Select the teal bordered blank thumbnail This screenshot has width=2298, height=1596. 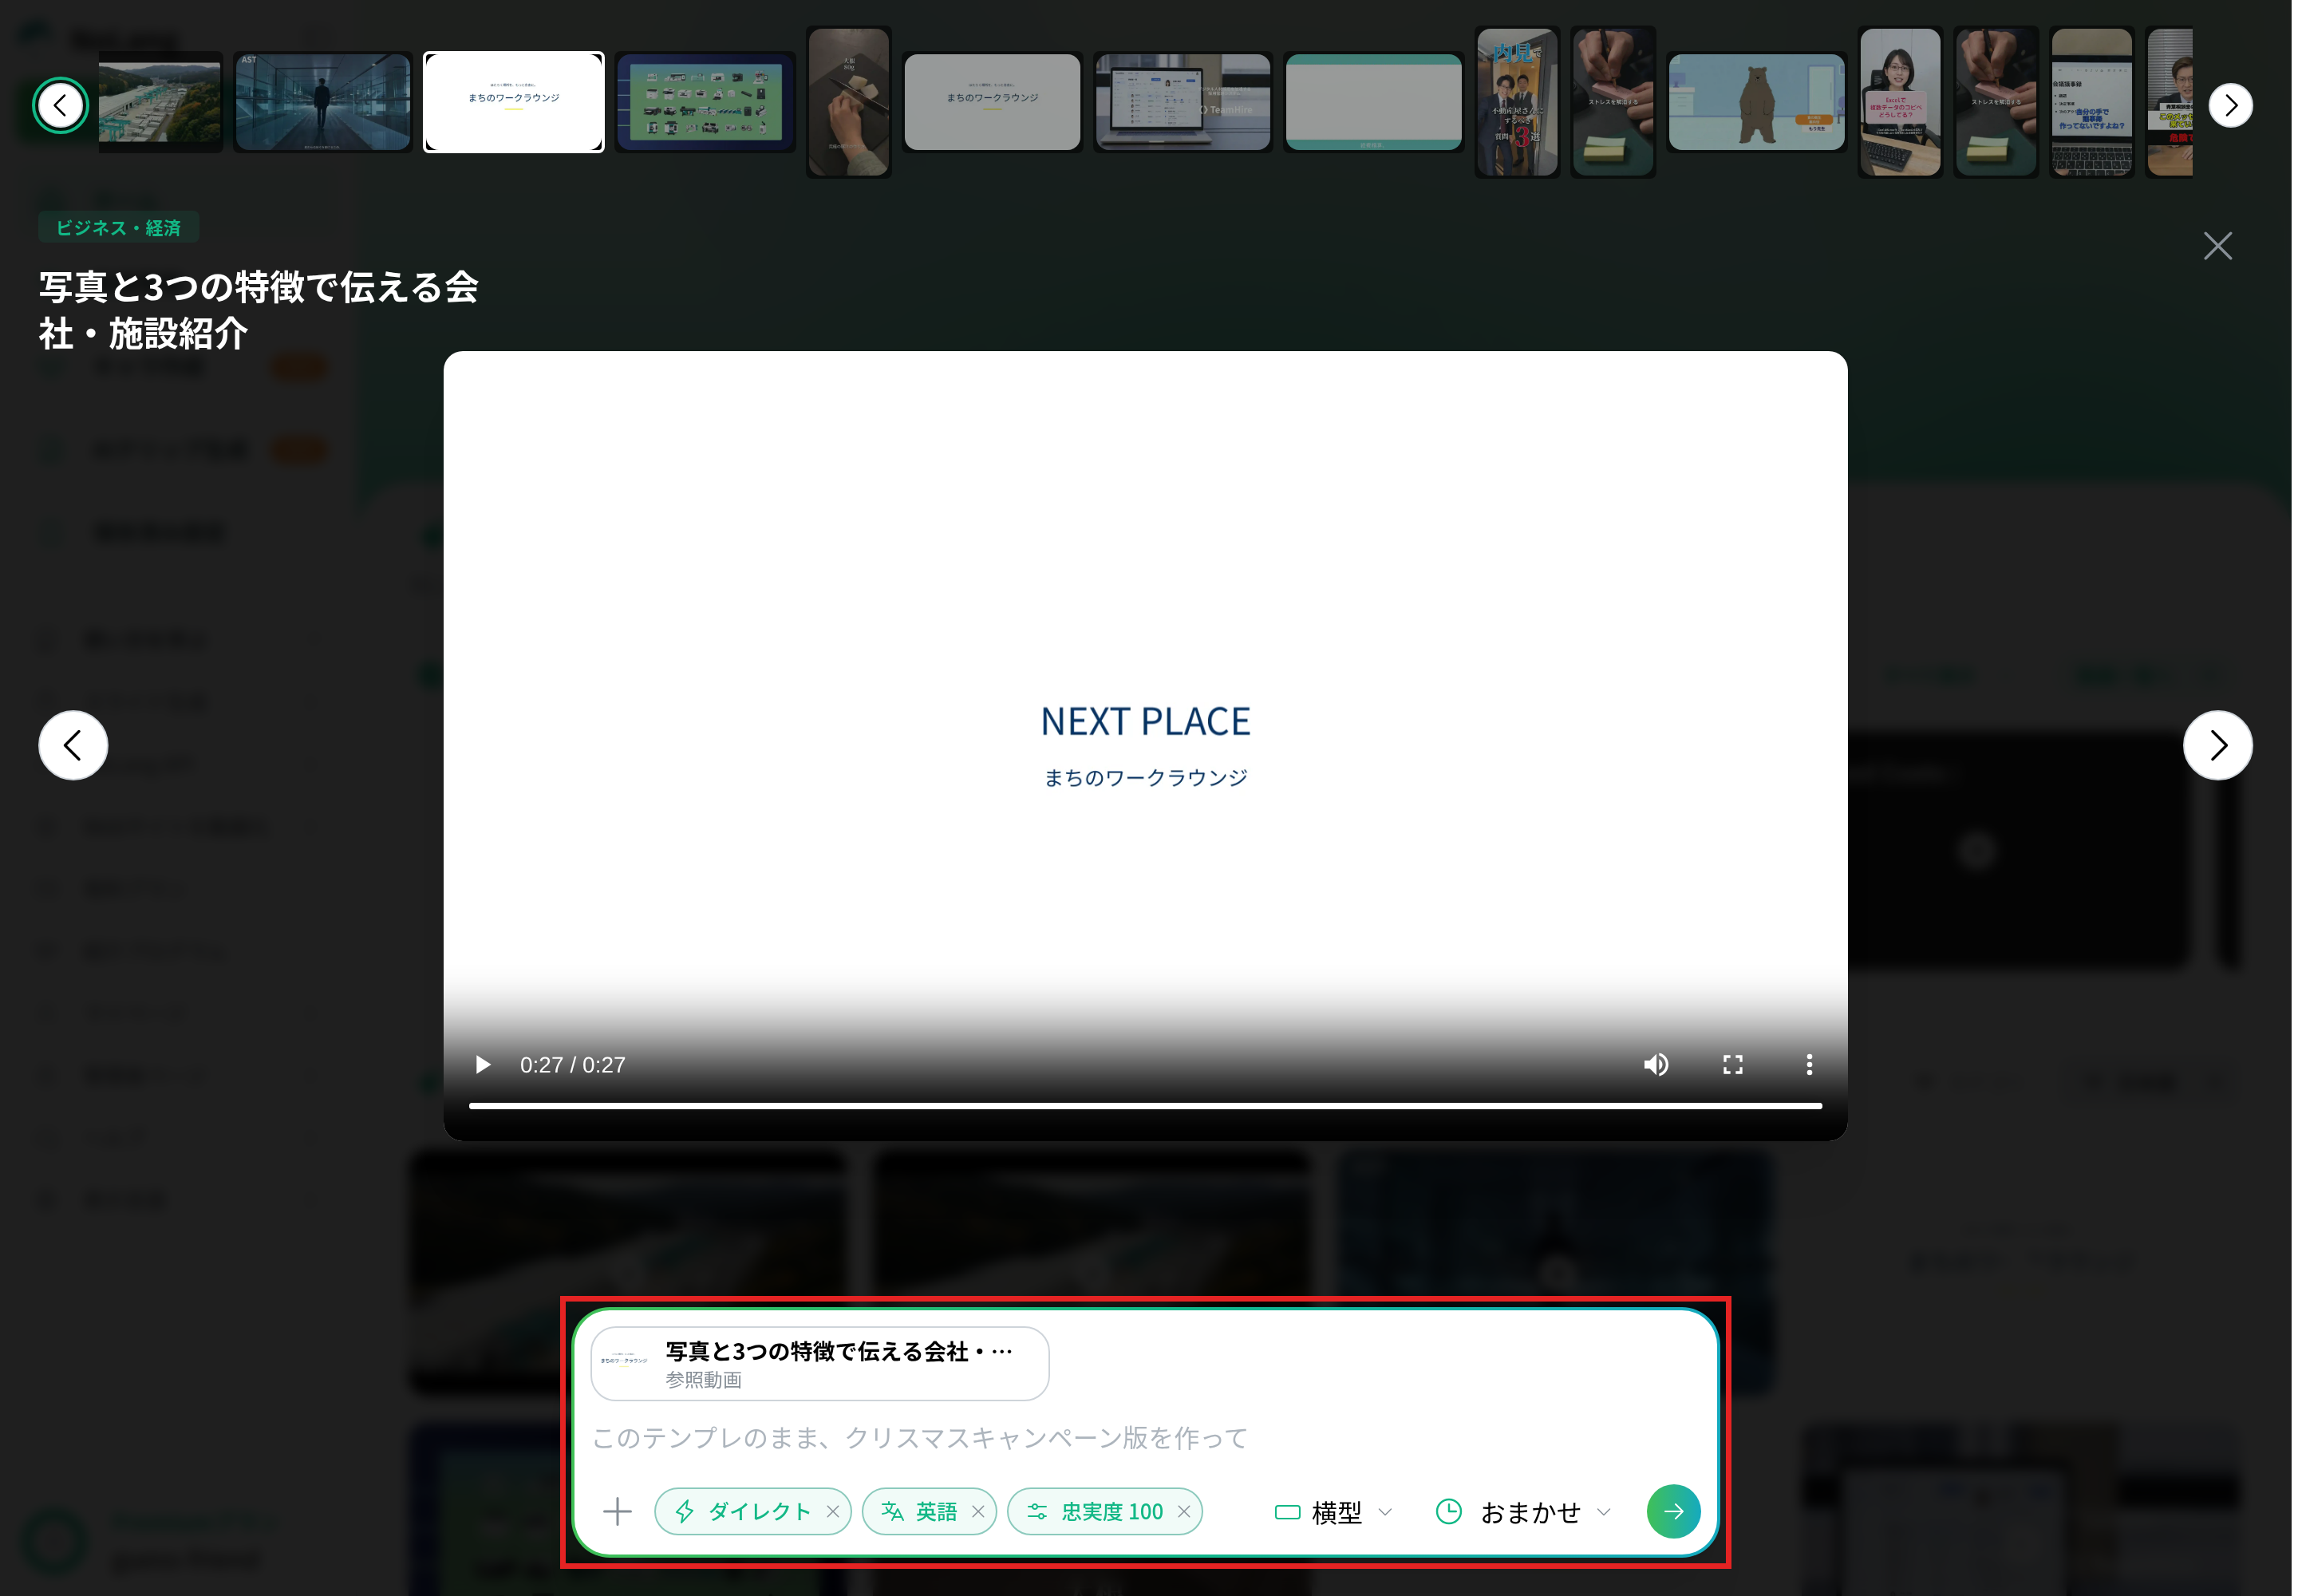point(1374,103)
